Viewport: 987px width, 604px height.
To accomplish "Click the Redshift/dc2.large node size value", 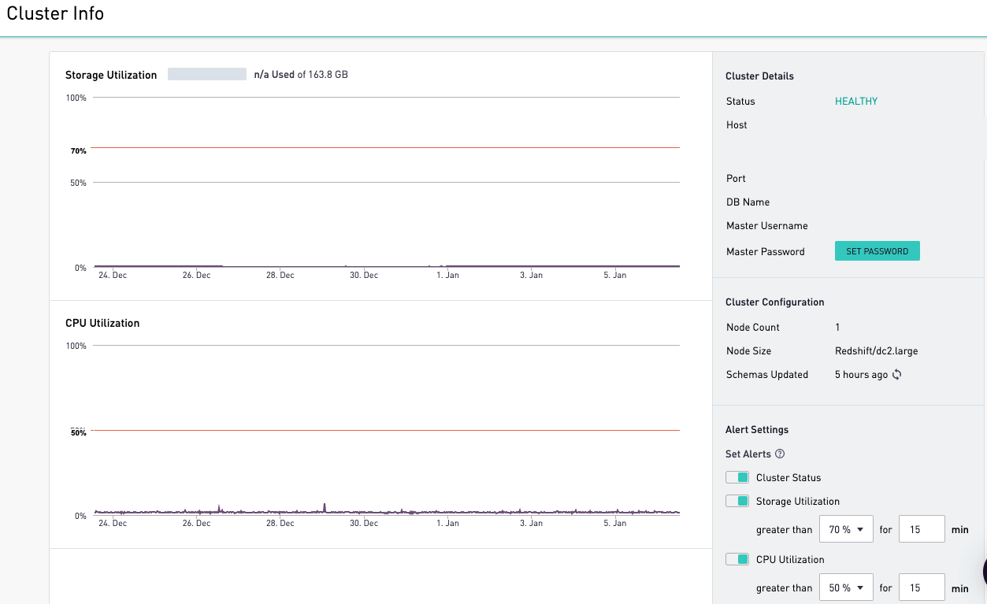I will (x=877, y=351).
